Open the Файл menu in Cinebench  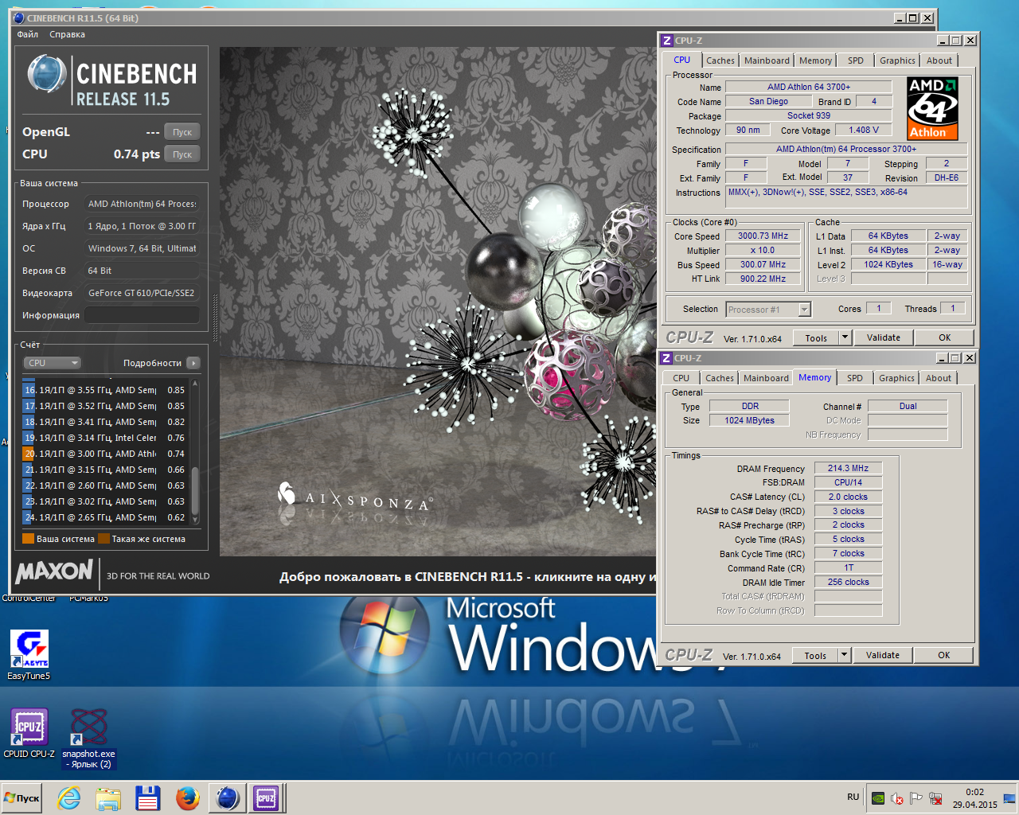[x=28, y=34]
